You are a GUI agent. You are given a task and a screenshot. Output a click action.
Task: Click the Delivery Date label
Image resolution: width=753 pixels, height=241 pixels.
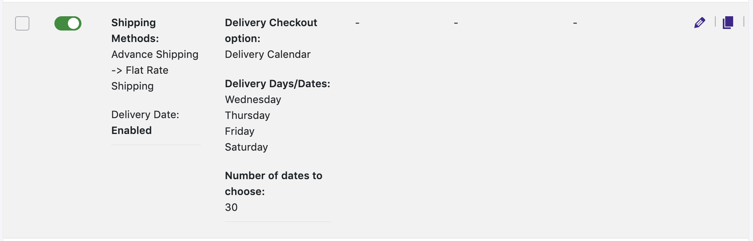tap(145, 115)
